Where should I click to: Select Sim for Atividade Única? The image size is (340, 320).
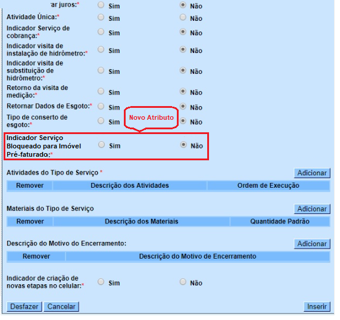(101, 17)
